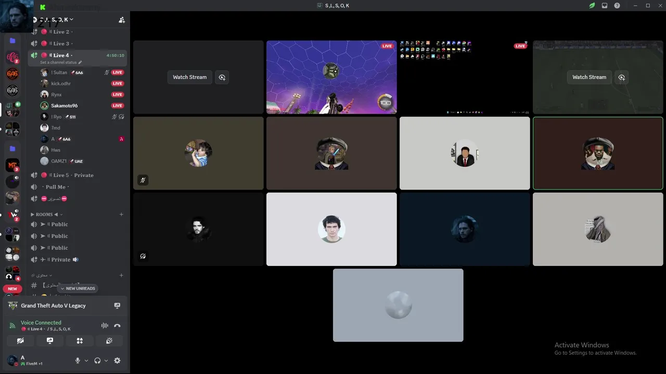Screen dimensions: 666x374
Task: Open the inbox icon in title bar
Action: click(605, 6)
